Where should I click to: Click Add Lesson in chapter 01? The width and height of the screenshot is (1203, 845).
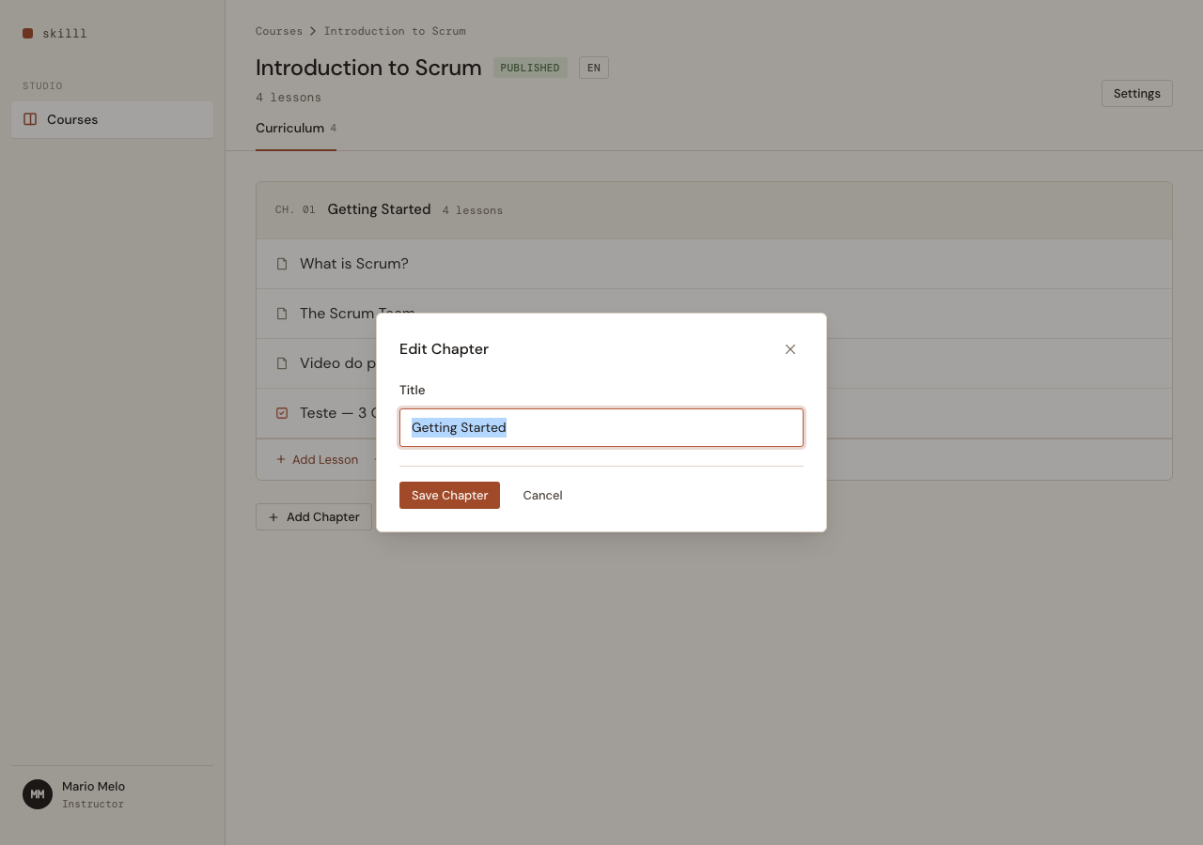tap(317, 460)
